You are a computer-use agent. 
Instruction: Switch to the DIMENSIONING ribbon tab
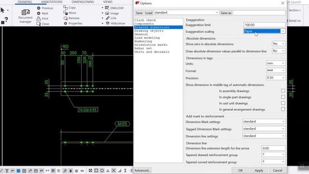(x=83, y=2)
